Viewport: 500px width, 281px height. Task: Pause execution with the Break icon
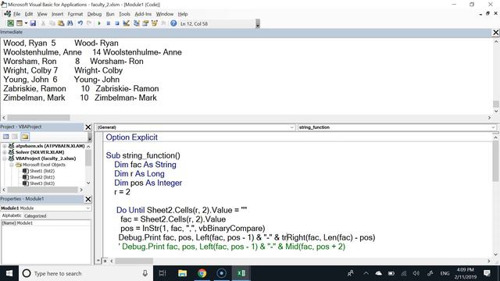[x=108, y=23]
